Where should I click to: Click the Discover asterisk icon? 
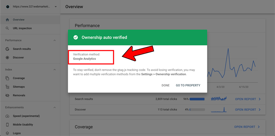[7, 57]
